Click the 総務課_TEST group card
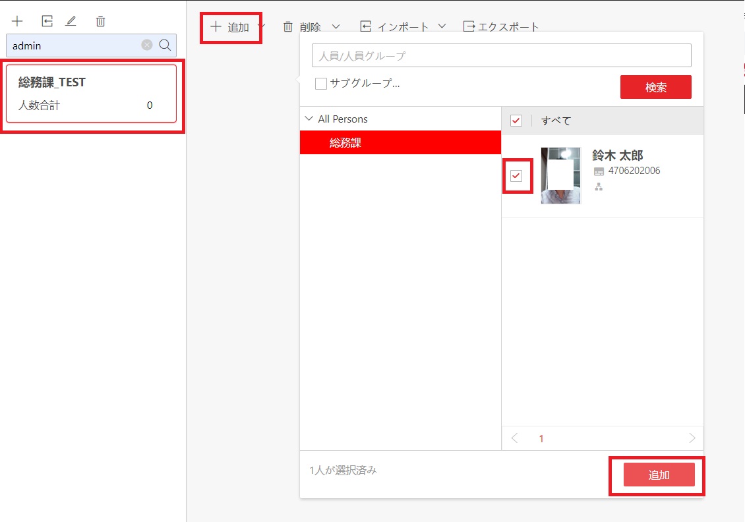 coord(91,94)
